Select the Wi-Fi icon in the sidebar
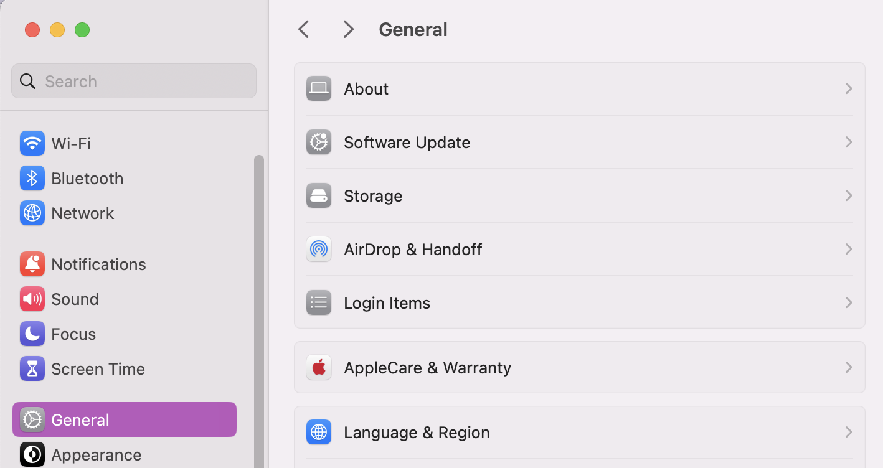The height and width of the screenshot is (468, 883). point(32,143)
